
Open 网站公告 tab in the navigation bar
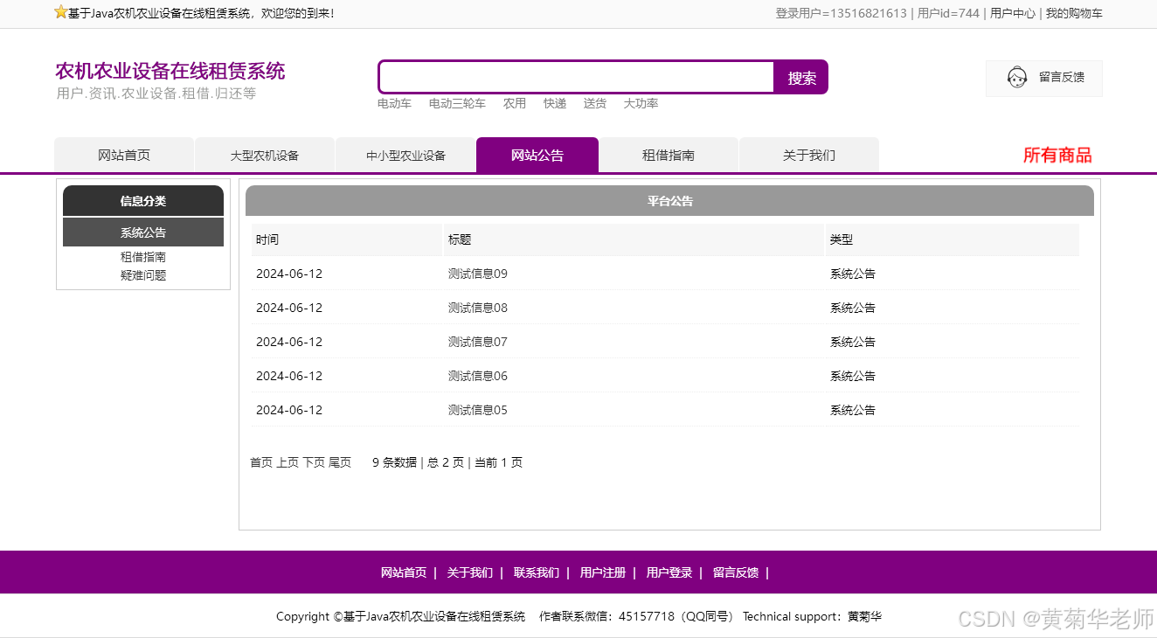point(537,155)
